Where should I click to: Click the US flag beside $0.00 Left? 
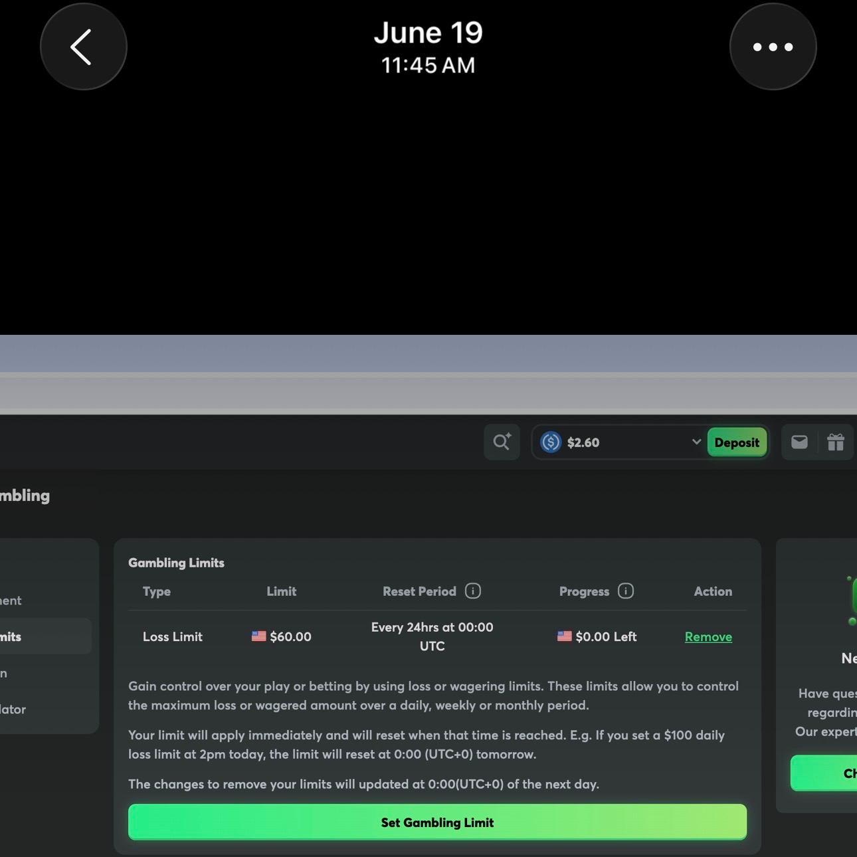[564, 636]
